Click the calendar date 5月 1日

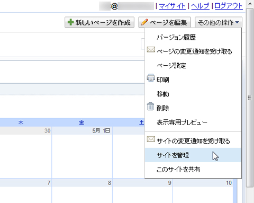coord(101,130)
